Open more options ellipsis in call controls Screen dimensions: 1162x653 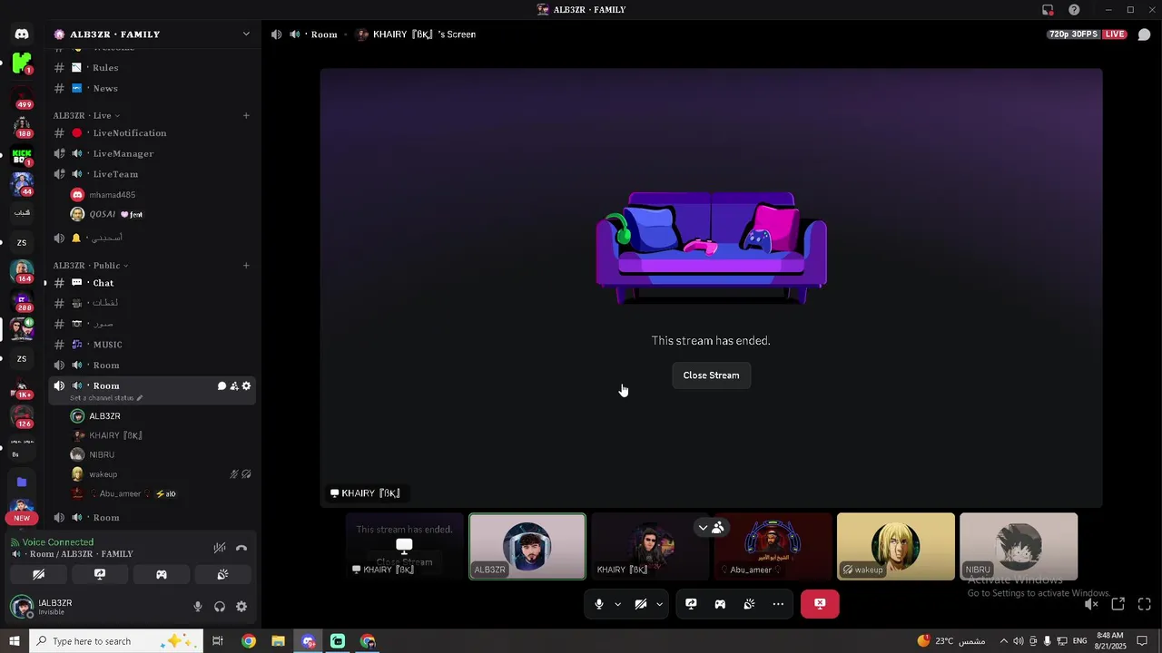(x=778, y=604)
